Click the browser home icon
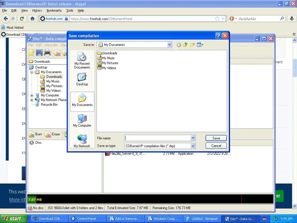 [x=32, y=19]
